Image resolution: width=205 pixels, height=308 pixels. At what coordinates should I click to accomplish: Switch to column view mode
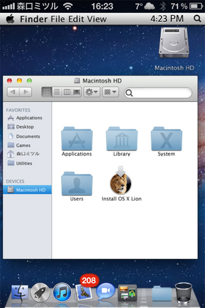[67, 92]
